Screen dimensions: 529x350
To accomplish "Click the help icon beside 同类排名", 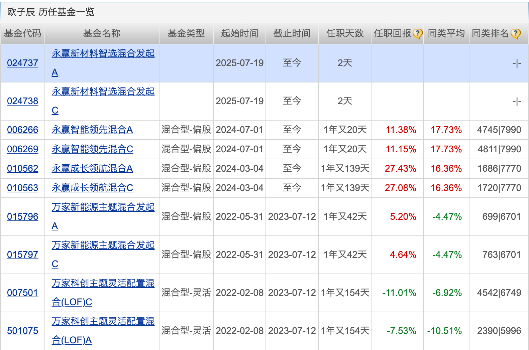I will (x=516, y=33).
